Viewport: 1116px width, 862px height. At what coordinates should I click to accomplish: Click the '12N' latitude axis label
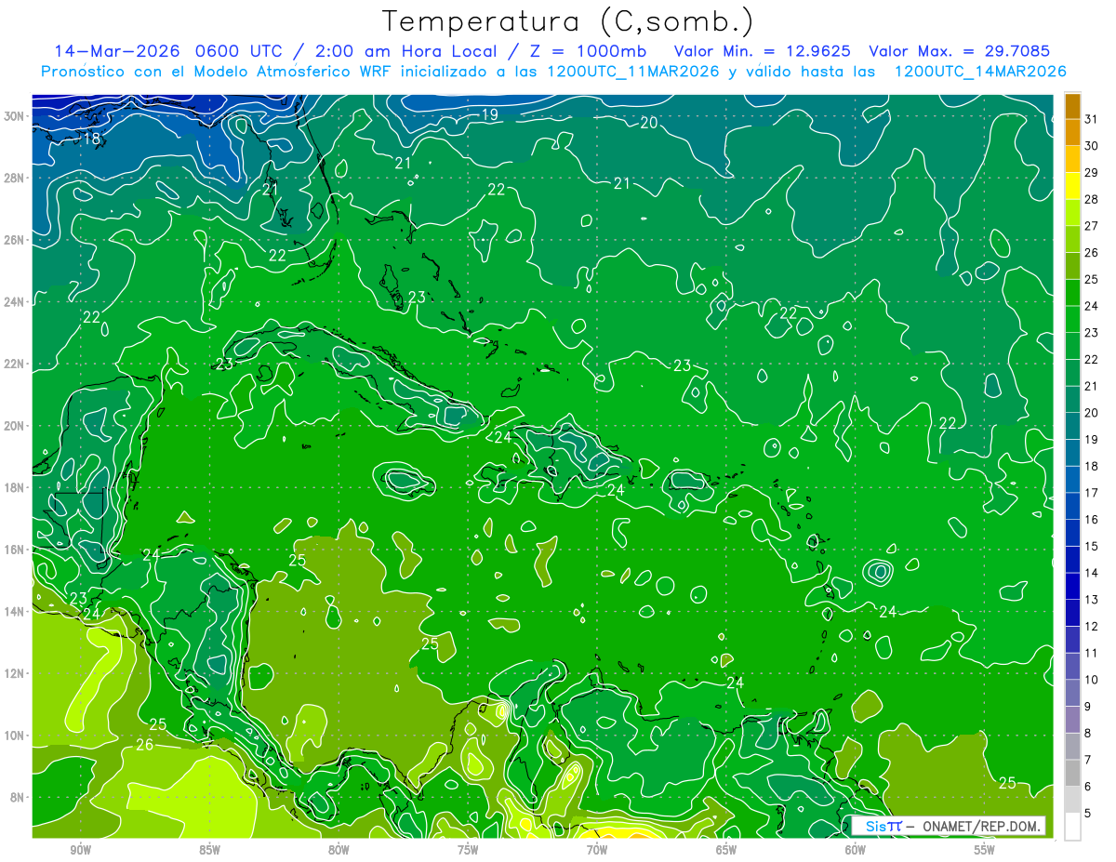(x=16, y=672)
